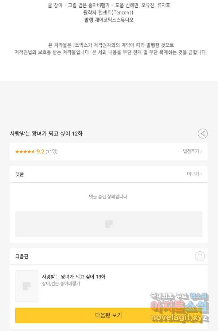
Task: Click the chevron next to 별점주기
Action: pos(201,151)
